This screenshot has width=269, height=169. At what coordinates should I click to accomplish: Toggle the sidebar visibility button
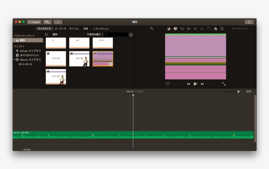(47, 35)
